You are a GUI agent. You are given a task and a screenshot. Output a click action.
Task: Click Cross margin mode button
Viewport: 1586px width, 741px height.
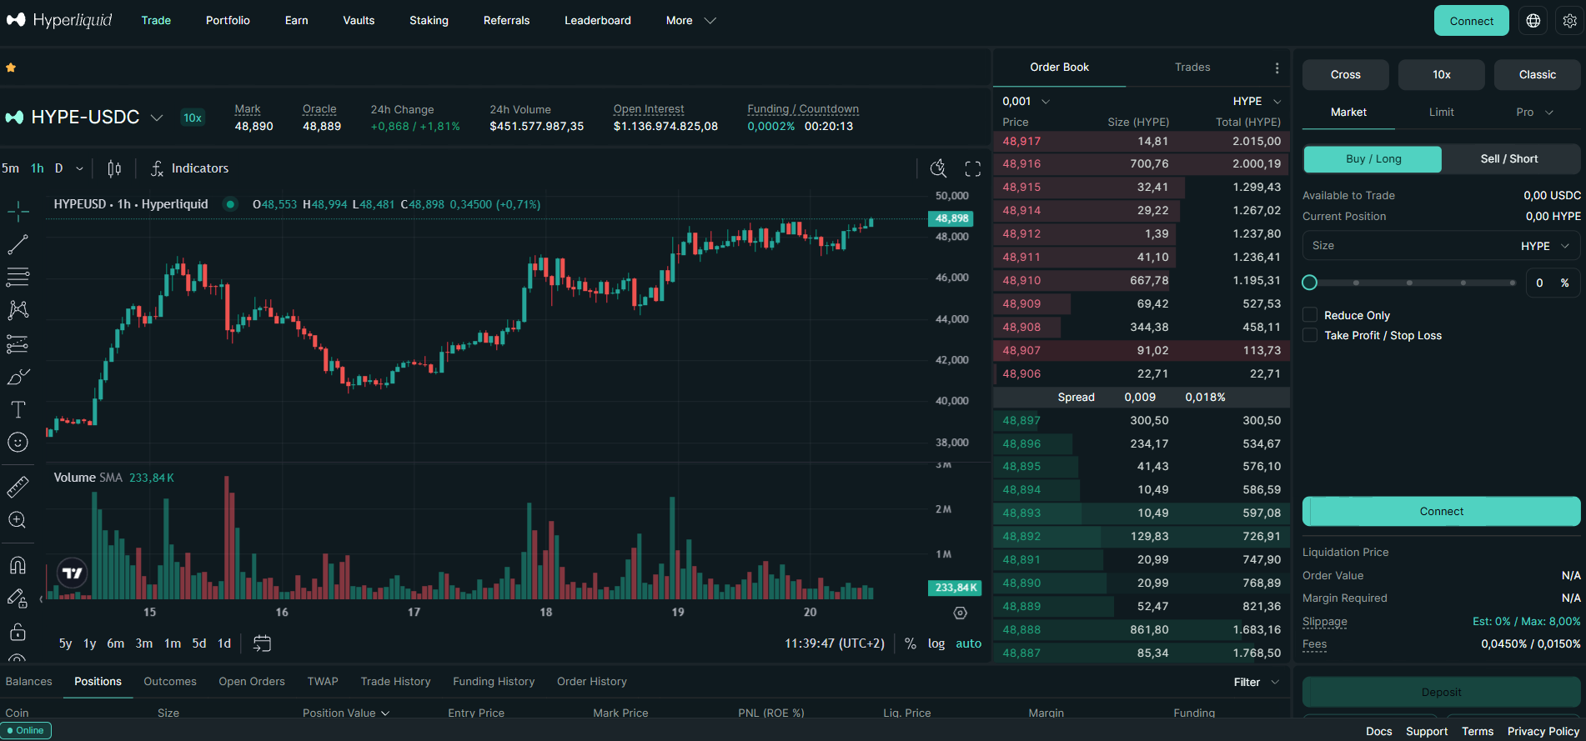coord(1345,75)
